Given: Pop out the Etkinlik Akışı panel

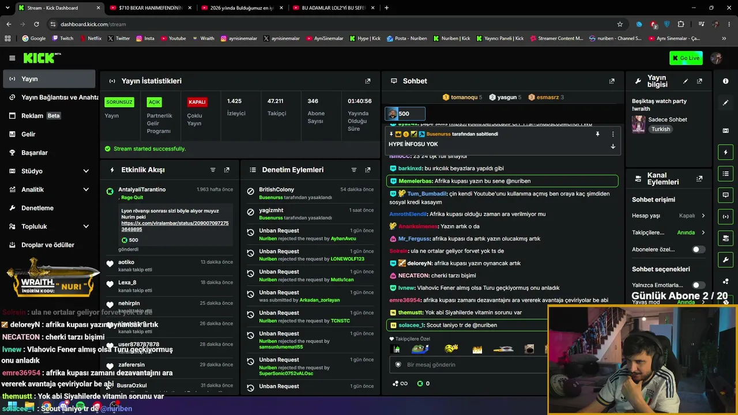Looking at the screenshot, I should [227, 170].
